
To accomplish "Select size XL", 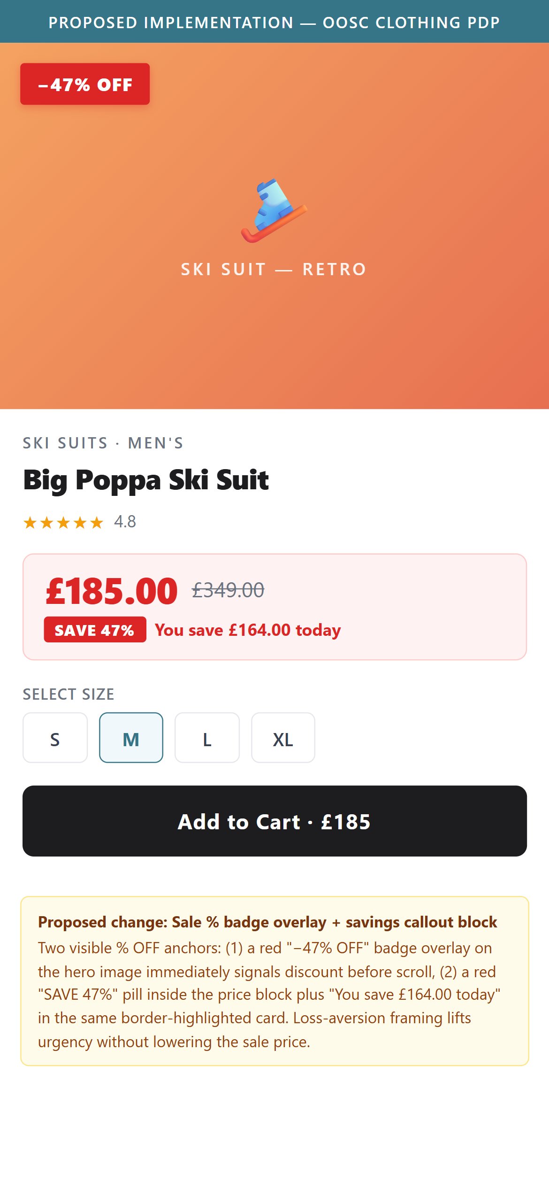I will click(x=283, y=738).
